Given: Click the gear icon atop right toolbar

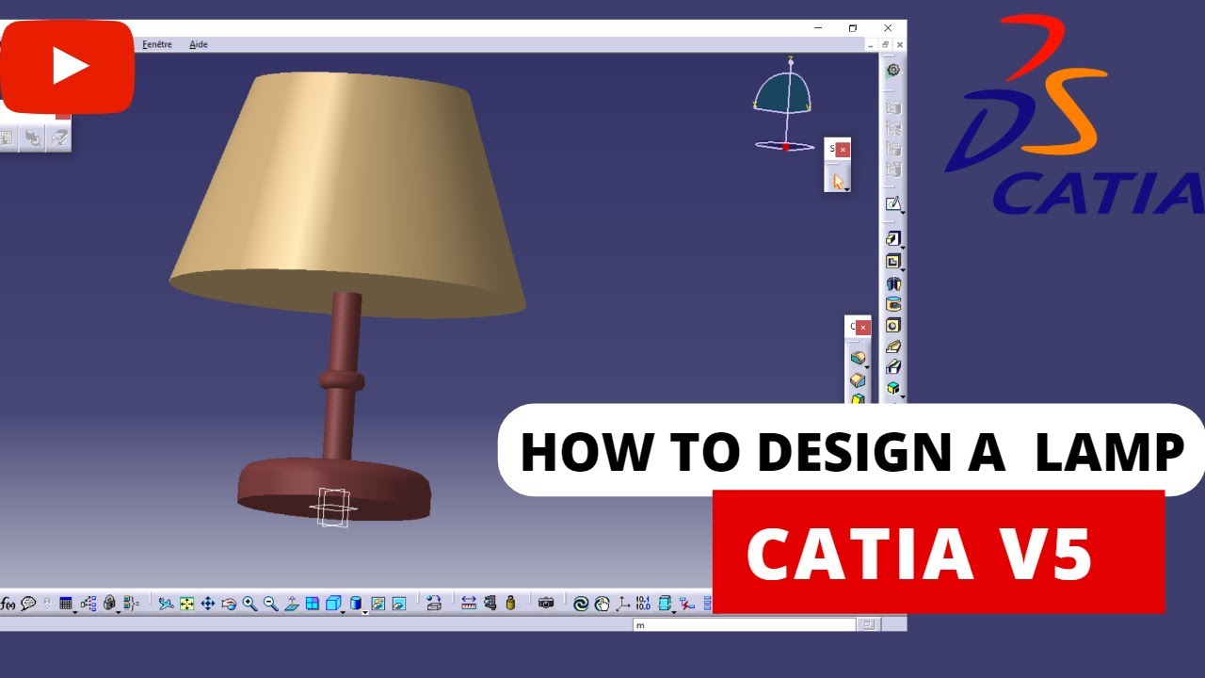Looking at the screenshot, I should [893, 70].
